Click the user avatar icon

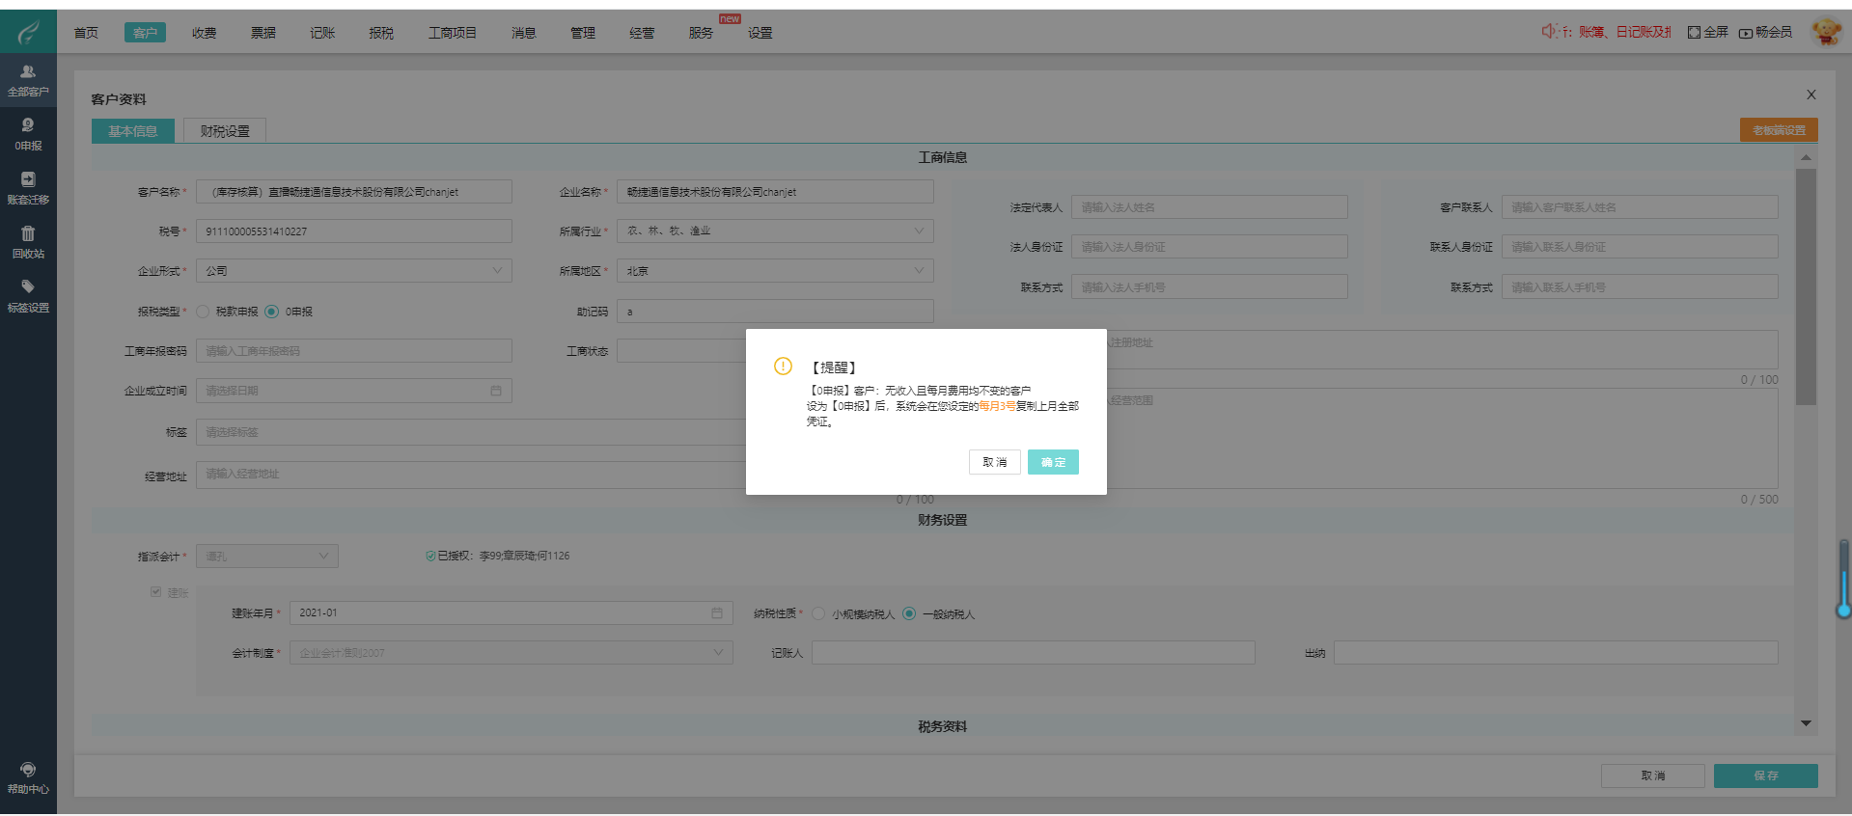(1826, 32)
